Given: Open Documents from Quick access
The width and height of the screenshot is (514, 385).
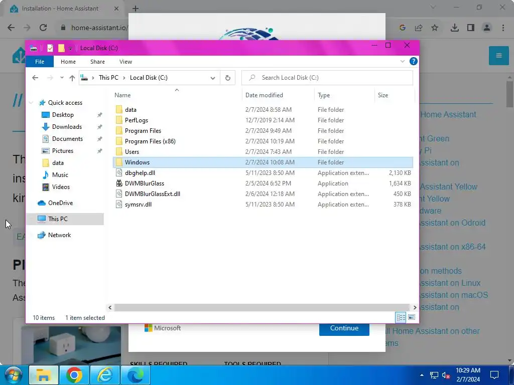Looking at the screenshot, I should pos(67,139).
